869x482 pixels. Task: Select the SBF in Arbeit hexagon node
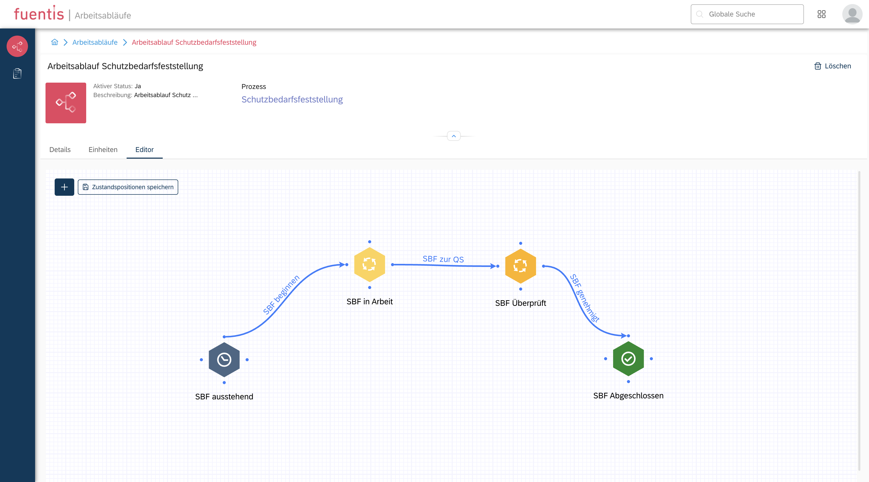[369, 264]
